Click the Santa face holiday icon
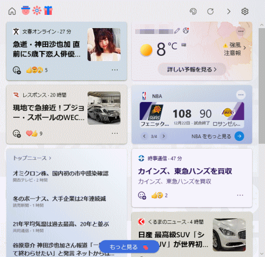 (25, 11)
